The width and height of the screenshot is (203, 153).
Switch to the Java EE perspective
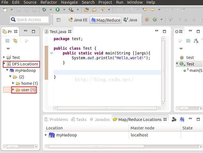[x=78, y=20]
